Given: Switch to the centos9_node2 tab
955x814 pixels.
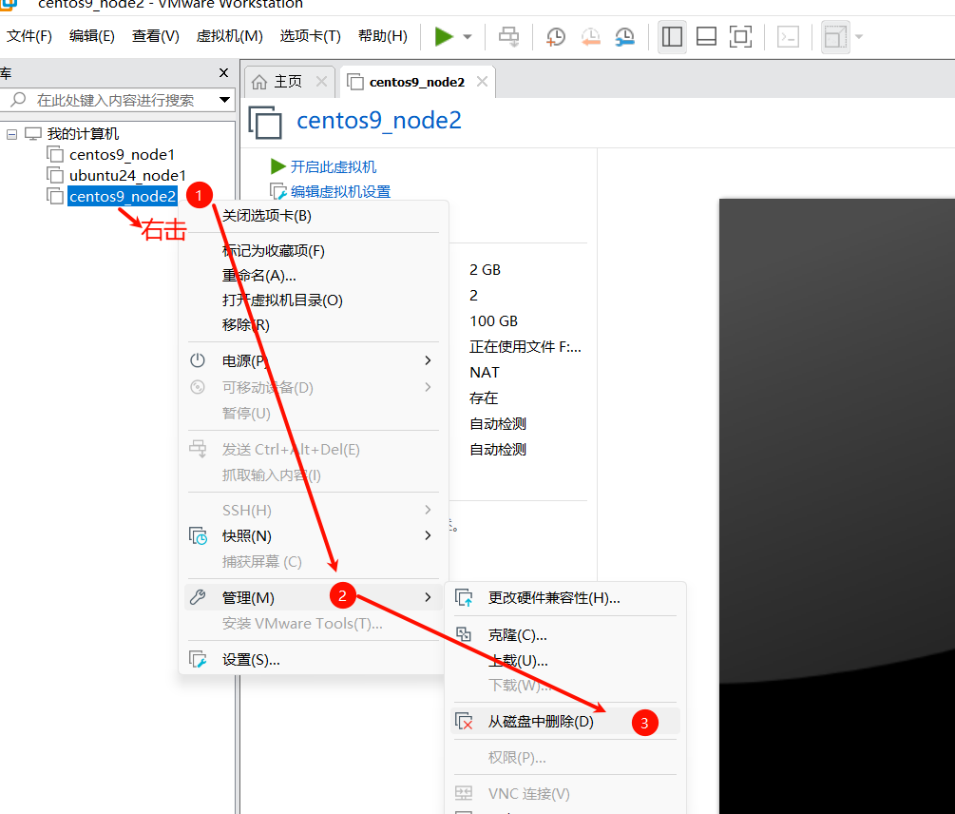Looking at the screenshot, I should point(416,82).
